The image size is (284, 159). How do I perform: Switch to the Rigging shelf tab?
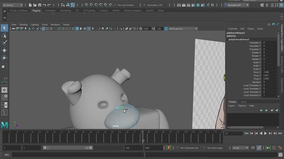(36, 11)
